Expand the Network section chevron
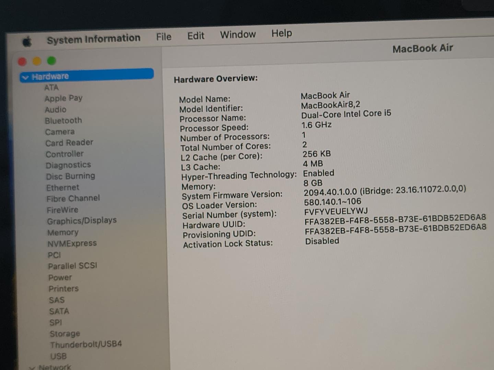 tap(32, 368)
